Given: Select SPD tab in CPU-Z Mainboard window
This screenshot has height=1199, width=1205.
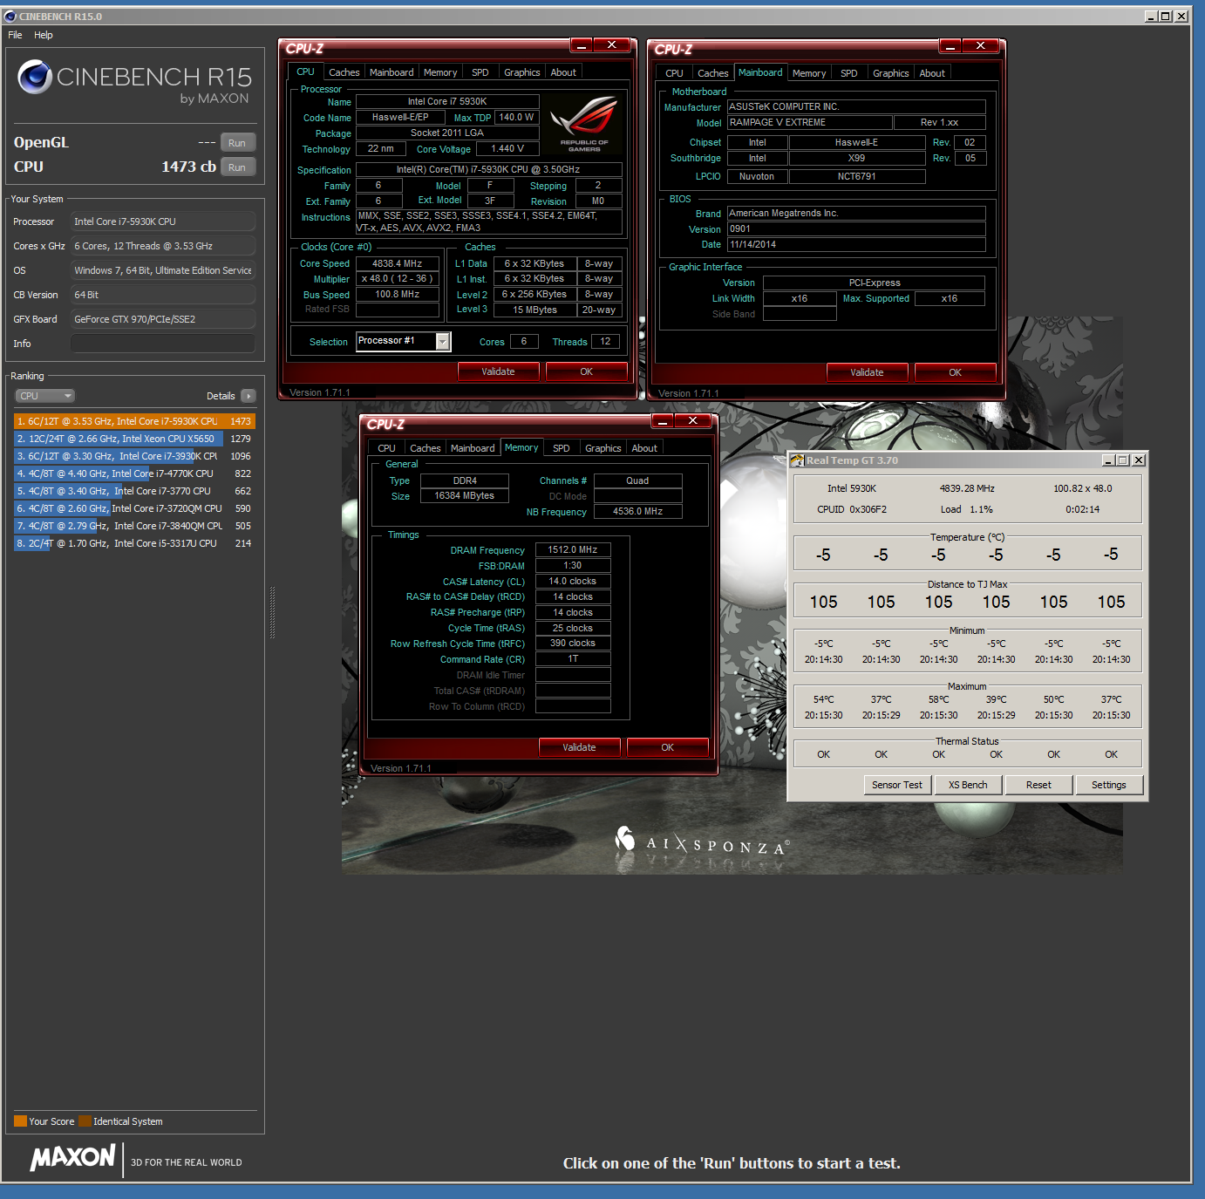Looking at the screenshot, I should (848, 73).
